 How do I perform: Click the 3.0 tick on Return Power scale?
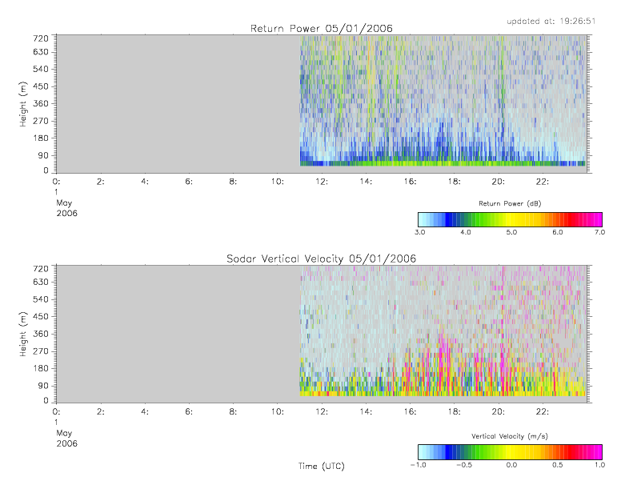[x=420, y=232]
